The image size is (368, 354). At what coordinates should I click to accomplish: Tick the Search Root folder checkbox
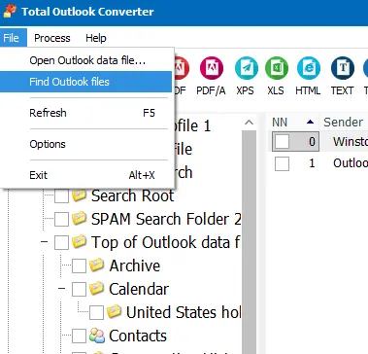click(x=61, y=196)
